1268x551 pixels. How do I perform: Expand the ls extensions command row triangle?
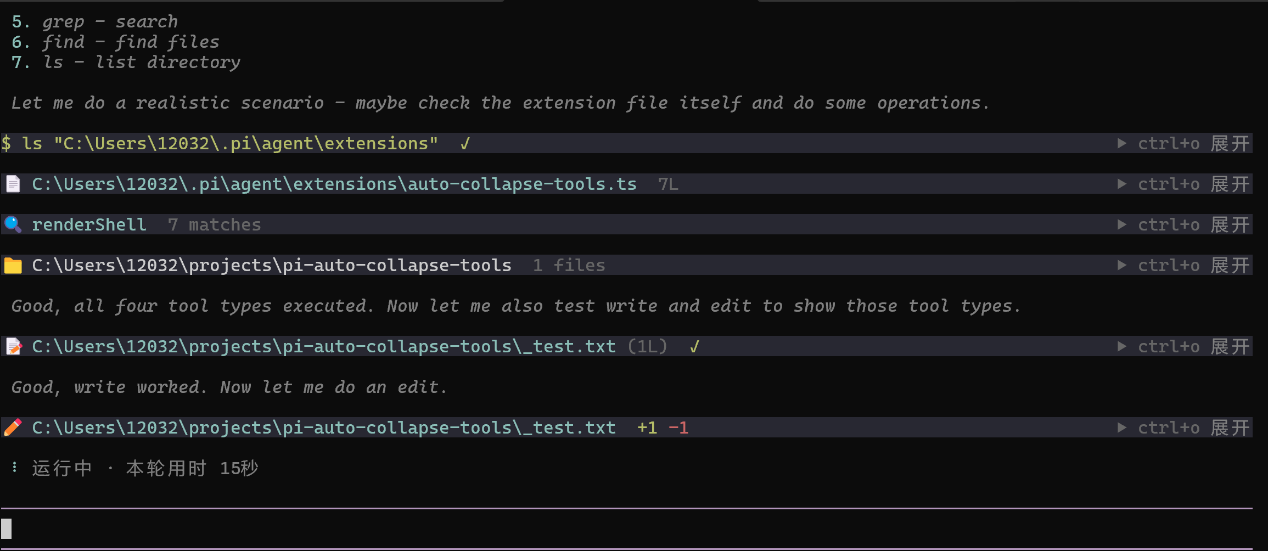coord(1122,144)
